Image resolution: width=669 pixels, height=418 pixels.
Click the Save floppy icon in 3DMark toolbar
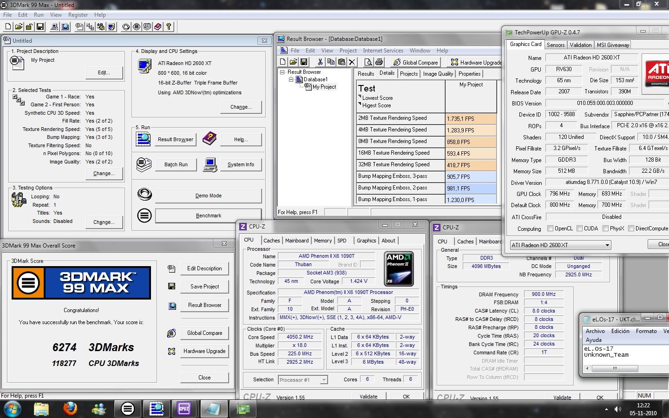[x=40, y=26]
